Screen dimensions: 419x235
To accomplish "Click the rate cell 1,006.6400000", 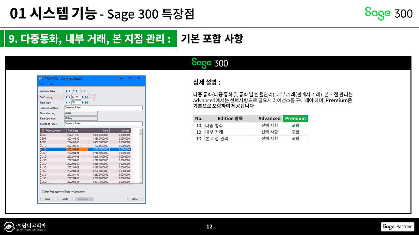I will (x=99, y=135).
